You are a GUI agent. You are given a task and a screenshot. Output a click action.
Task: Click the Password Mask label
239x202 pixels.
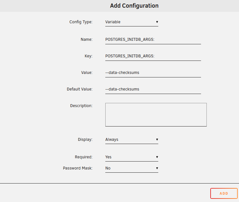point(78,168)
